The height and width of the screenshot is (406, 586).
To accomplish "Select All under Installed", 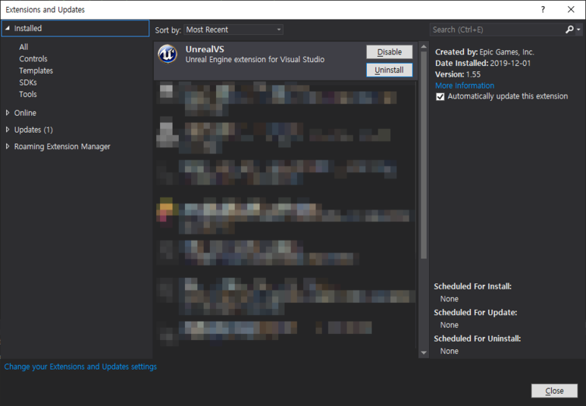I will [x=24, y=47].
